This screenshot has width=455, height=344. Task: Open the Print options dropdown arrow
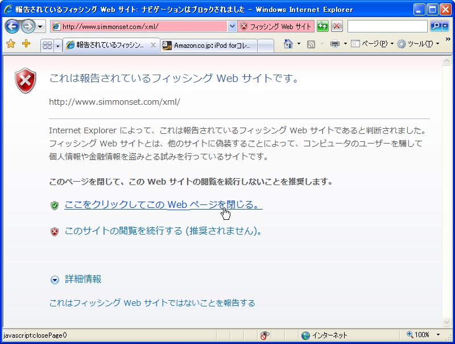[x=345, y=44]
